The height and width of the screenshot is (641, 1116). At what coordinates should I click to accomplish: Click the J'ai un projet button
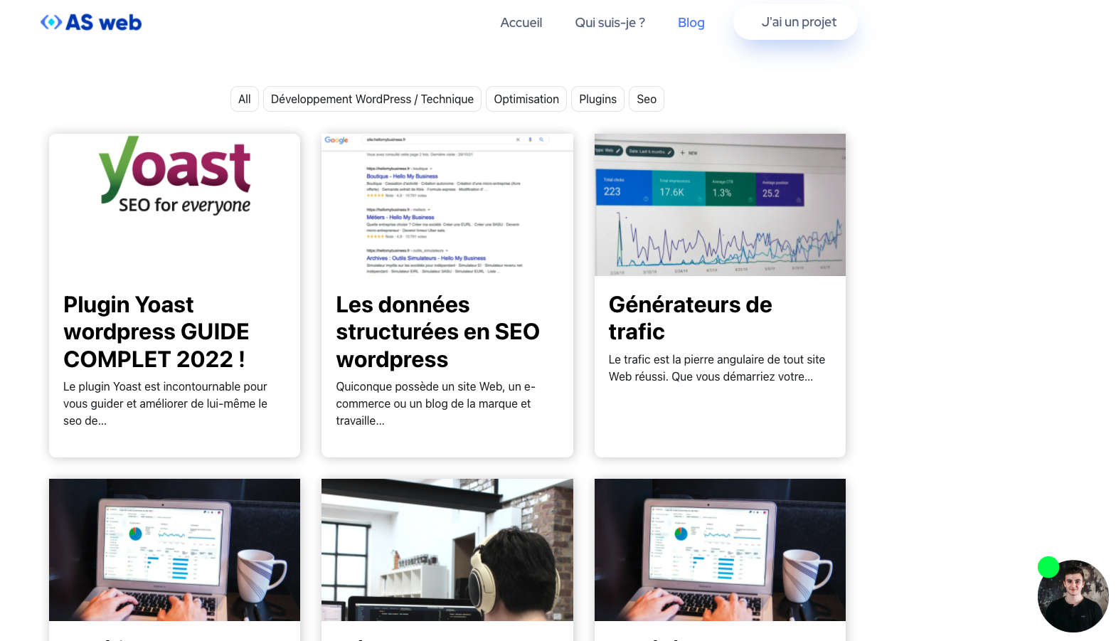tap(795, 22)
